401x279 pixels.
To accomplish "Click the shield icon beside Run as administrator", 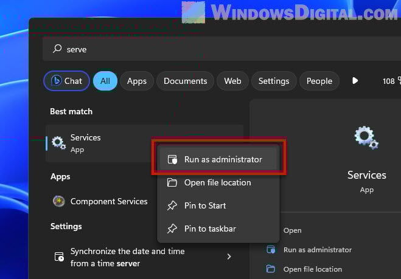I will 172,159.
